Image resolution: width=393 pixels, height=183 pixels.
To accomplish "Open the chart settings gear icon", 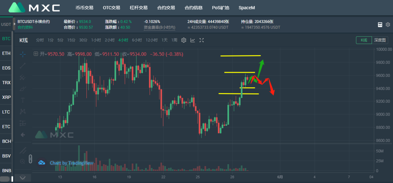I will point(184,40).
